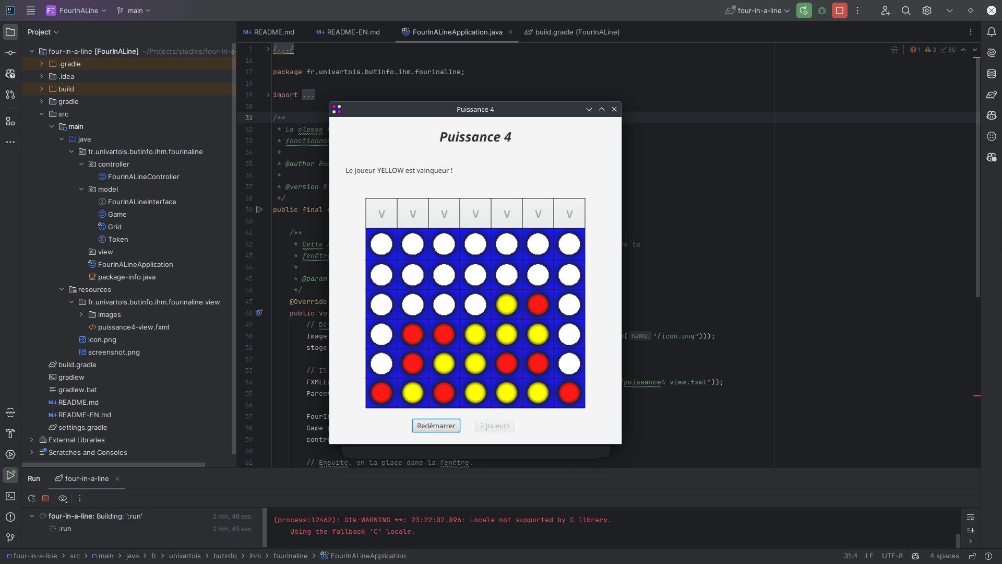Open the Gradle elephant tool window icon

(x=992, y=95)
